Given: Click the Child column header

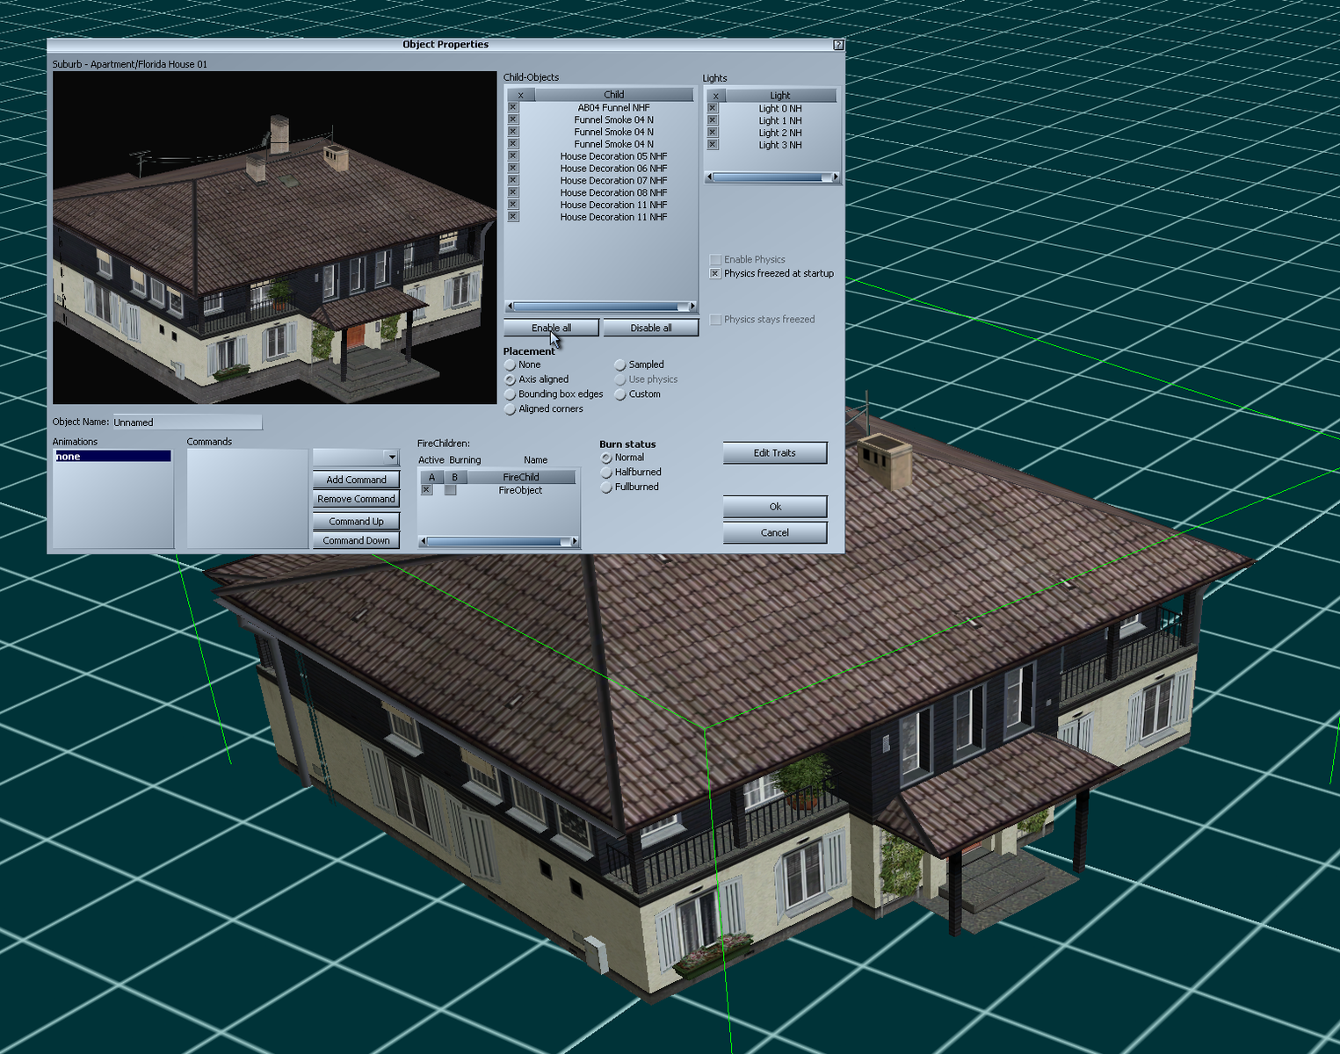Looking at the screenshot, I should pyautogui.click(x=614, y=94).
